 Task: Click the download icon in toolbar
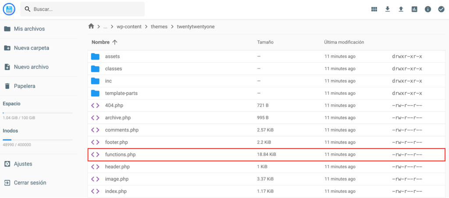point(388,9)
